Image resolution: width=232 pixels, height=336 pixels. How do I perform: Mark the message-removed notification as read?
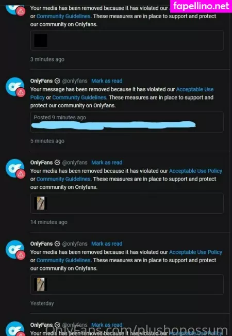coord(107,81)
